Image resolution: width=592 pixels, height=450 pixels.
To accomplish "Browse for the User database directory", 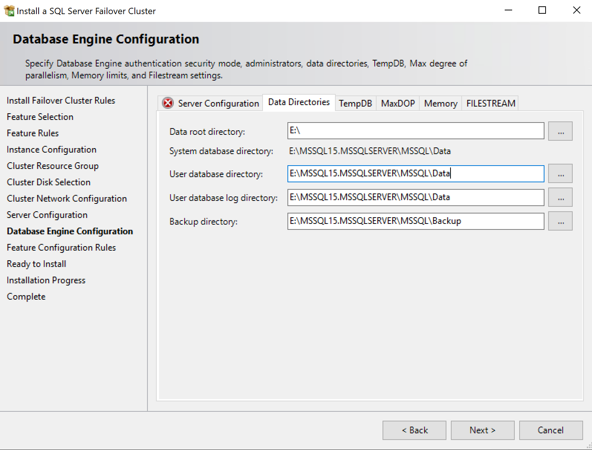I will [x=560, y=173].
